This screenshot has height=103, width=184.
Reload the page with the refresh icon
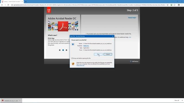[8, 5]
